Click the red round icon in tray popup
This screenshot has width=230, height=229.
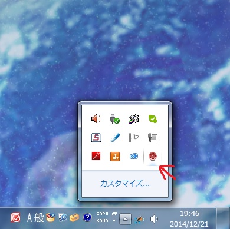pos(153,157)
